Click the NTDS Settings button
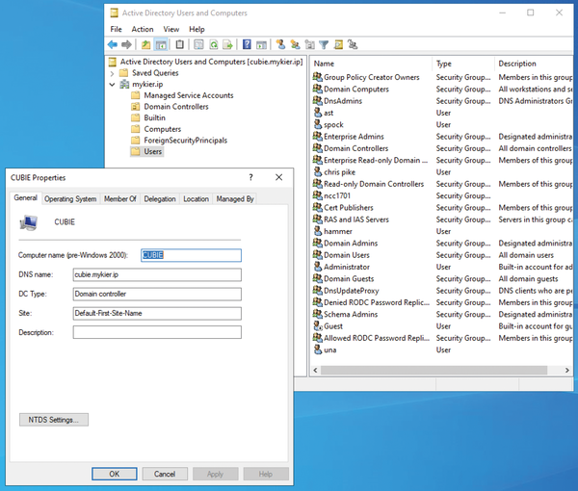 pos(54,420)
